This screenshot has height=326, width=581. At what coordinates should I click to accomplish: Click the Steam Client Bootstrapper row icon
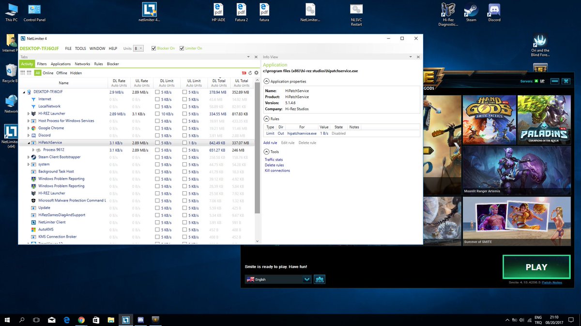coord(34,157)
